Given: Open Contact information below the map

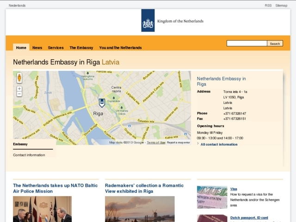Looking at the screenshot, I should pyautogui.click(x=29, y=155).
